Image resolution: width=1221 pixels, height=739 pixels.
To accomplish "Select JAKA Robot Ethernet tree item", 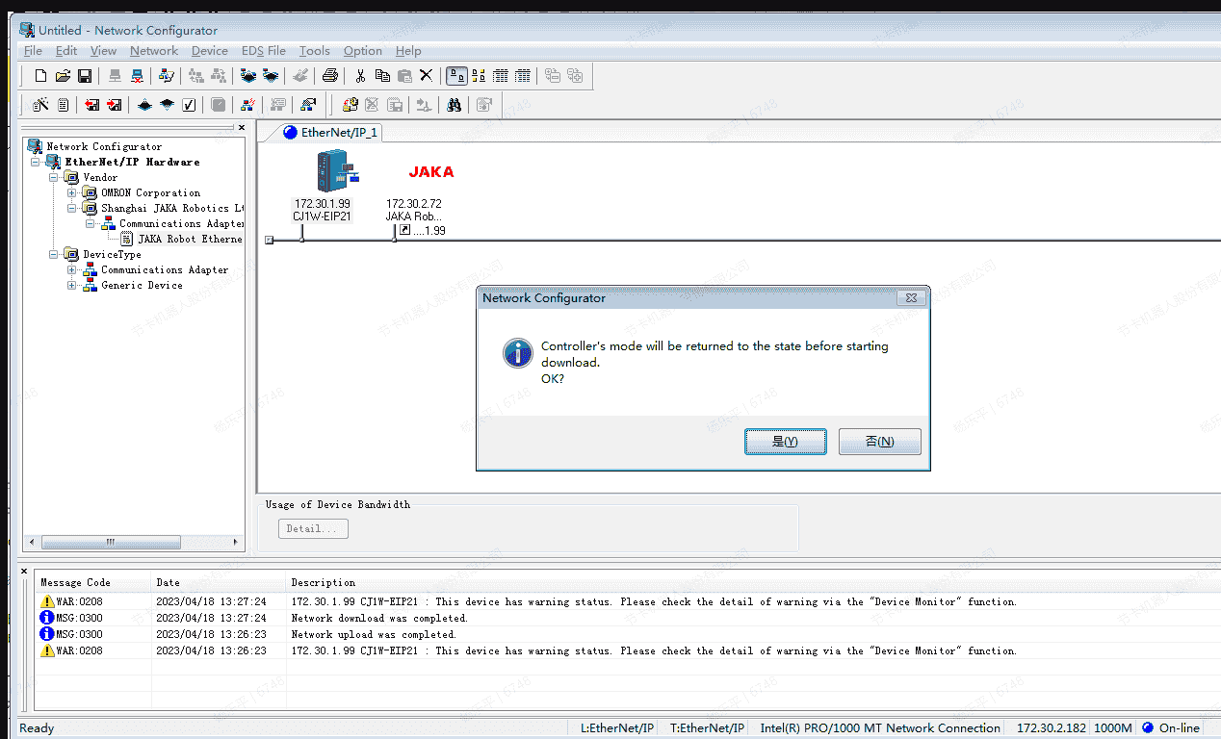I will click(x=189, y=239).
